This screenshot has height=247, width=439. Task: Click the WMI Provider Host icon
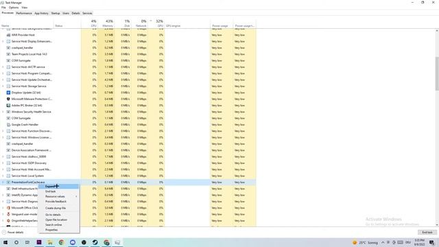(x=8, y=35)
